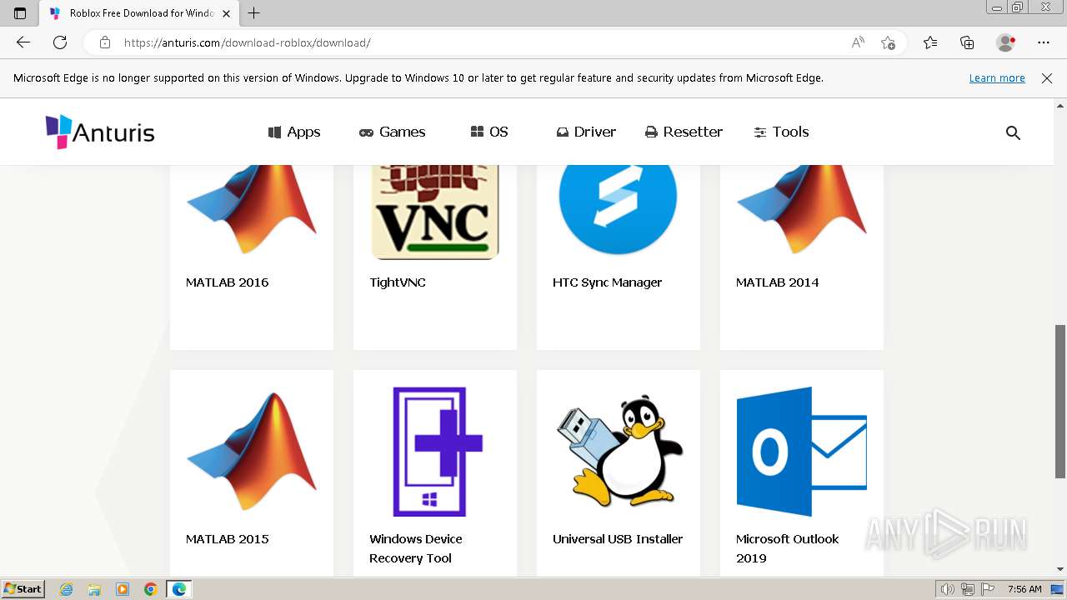Launch Google Chrome from the taskbar
1067x600 pixels.
pos(151,589)
